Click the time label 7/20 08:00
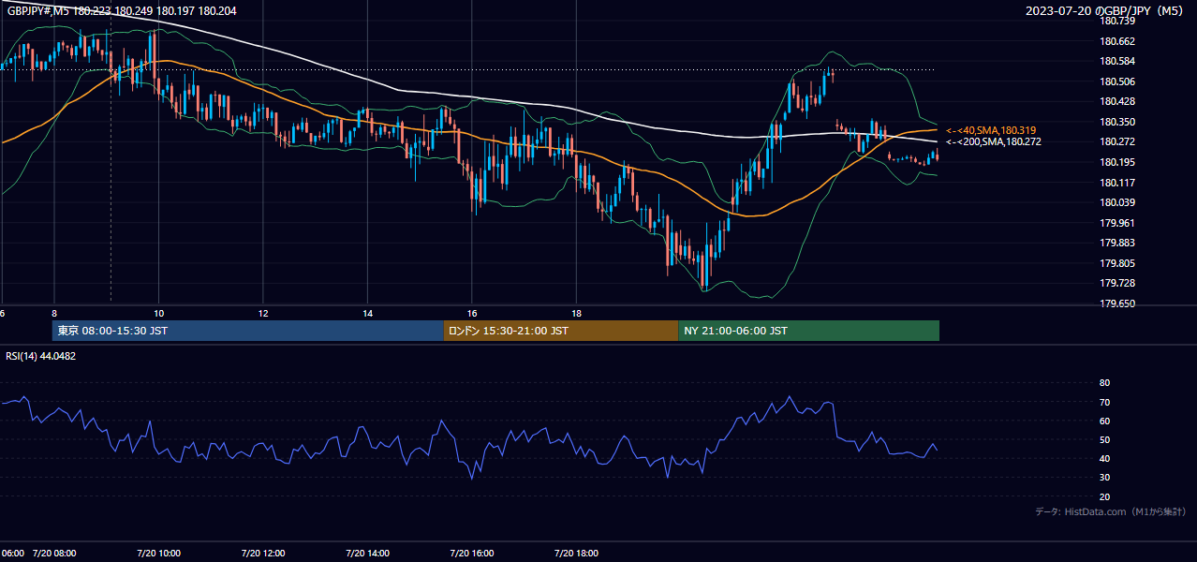The width and height of the screenshot is (1197, 562). coord(54,554)
